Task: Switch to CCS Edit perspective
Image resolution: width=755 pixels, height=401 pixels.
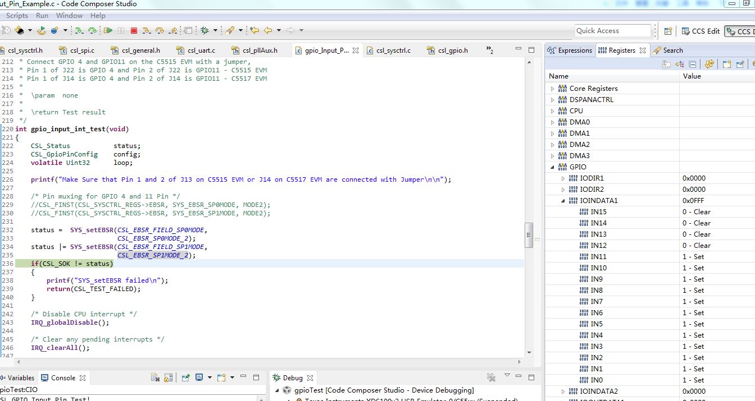Action: point(700,31)
